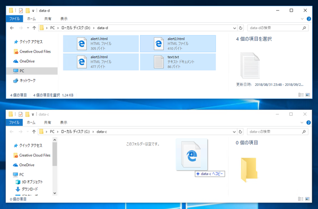This screenshot has width=318, height=209.
Task: Switch data-d to details view
Action: tap(301, 95)
